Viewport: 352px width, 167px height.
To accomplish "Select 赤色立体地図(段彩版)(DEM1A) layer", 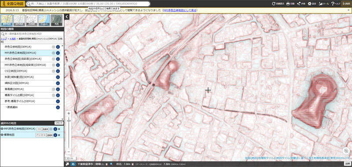I will coord(30,59).
